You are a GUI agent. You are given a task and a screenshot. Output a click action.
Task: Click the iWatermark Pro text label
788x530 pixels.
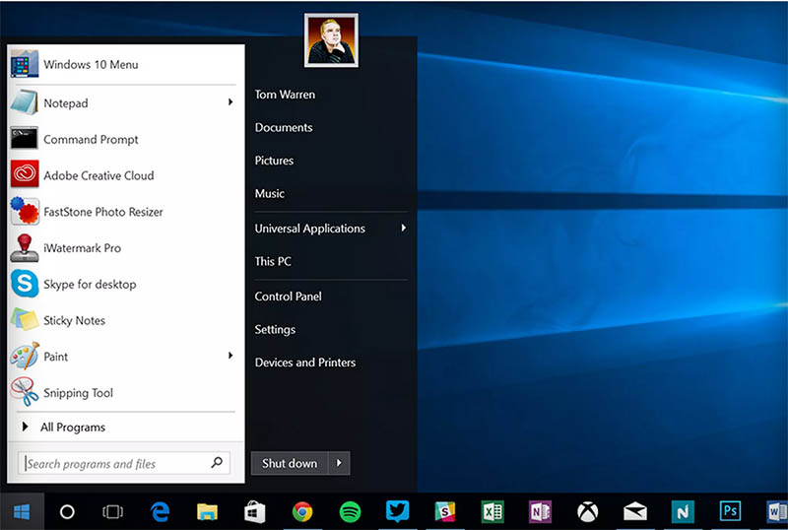click(82, 248)
